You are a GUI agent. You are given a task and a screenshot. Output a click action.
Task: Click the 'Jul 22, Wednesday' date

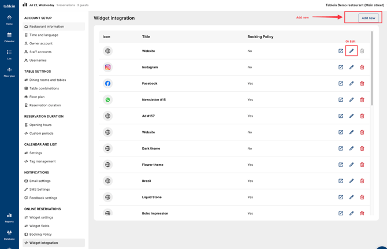pyautogui.click(x=42, y=5)
